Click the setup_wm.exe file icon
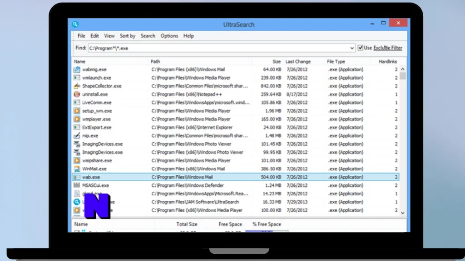This screenshot has height=261, width=465. pos(77,111)
